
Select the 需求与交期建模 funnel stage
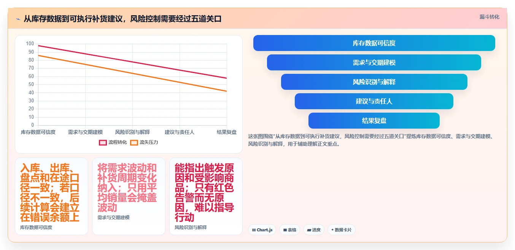tap(374, 62)
